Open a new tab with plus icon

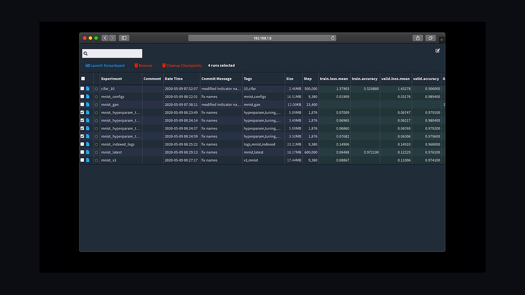(x=441, y=40)
